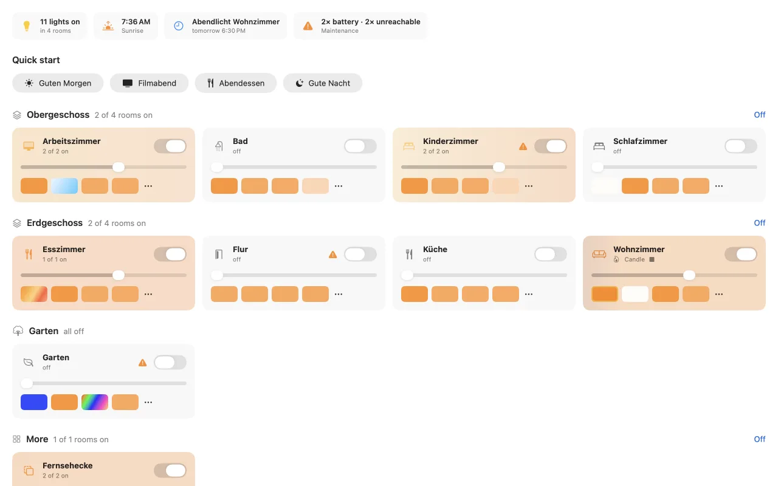Open the 7:36 AM Sunrise chip
Screen dimensions: 778x486
pyautogui.click(x=126, y=26)
